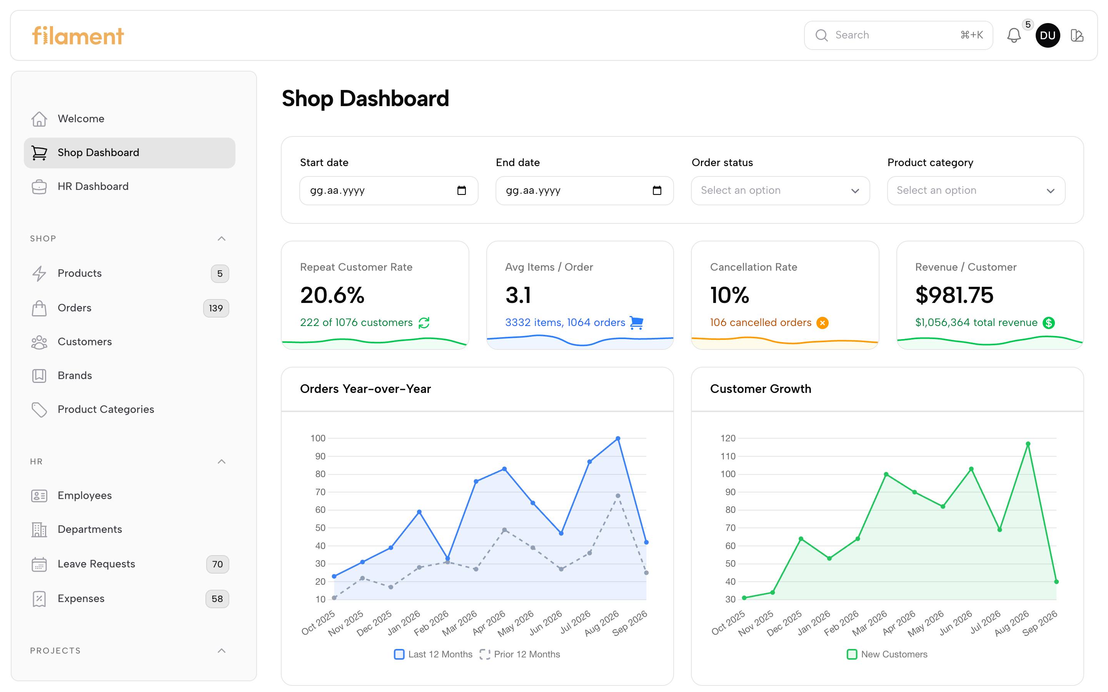Screen dimensions: 1108x692
Task: Click the Start date calendar picker icon
Action: [462, 190]
